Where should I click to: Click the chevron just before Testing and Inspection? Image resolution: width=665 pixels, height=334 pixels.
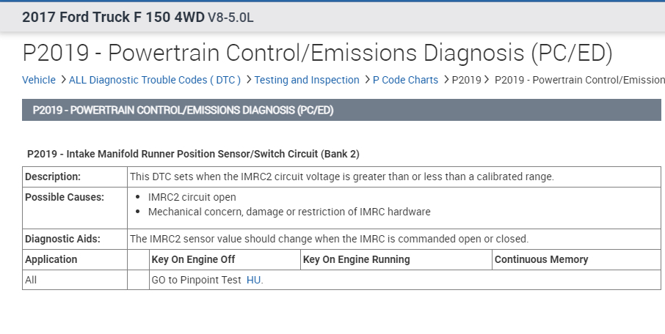[x=249, y=80]
